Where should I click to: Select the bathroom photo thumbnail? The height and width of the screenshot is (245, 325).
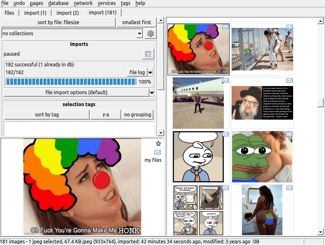[262, 210]
